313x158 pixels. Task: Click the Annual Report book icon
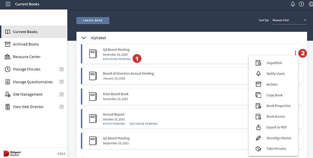pyautogui.click(x=93, y=119)
